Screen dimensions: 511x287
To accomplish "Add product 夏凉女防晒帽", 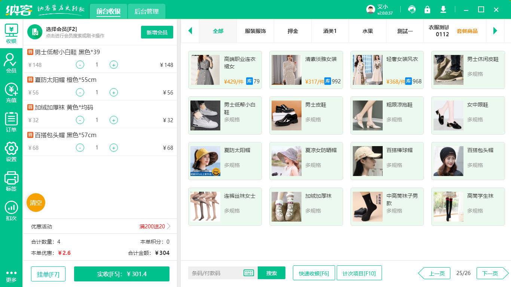I will pyautogui.click(x=306, y=161).
